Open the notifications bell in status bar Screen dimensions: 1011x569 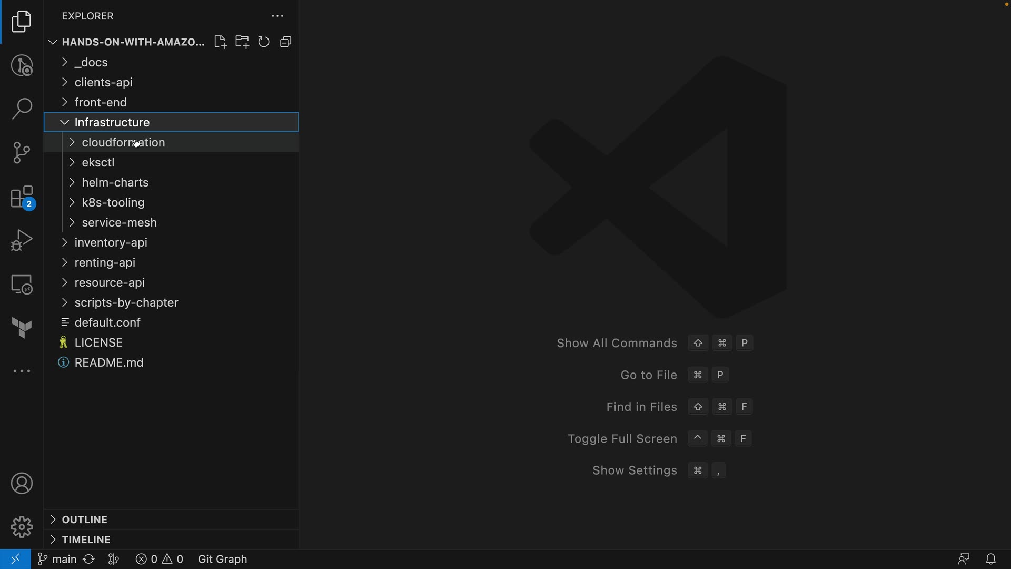pyautogui.click(x=990, y=559)
